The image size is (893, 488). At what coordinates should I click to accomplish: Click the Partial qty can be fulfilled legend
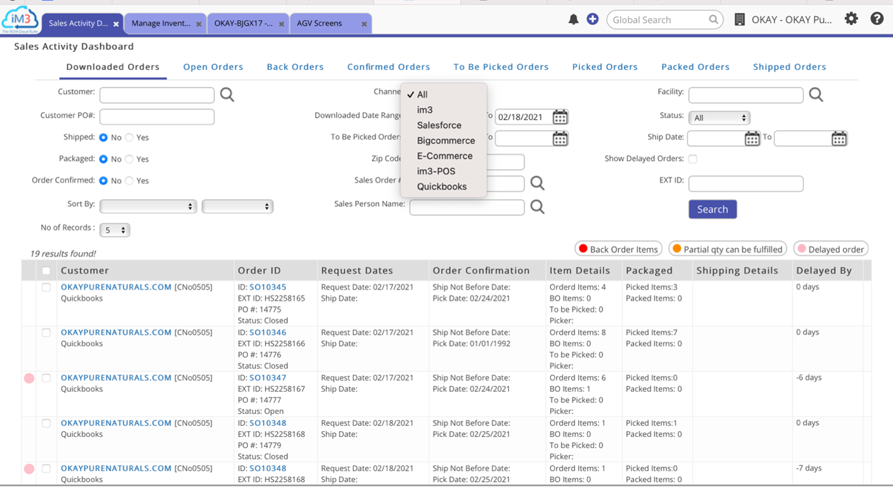pyautogui.click(x=728, y=249)
